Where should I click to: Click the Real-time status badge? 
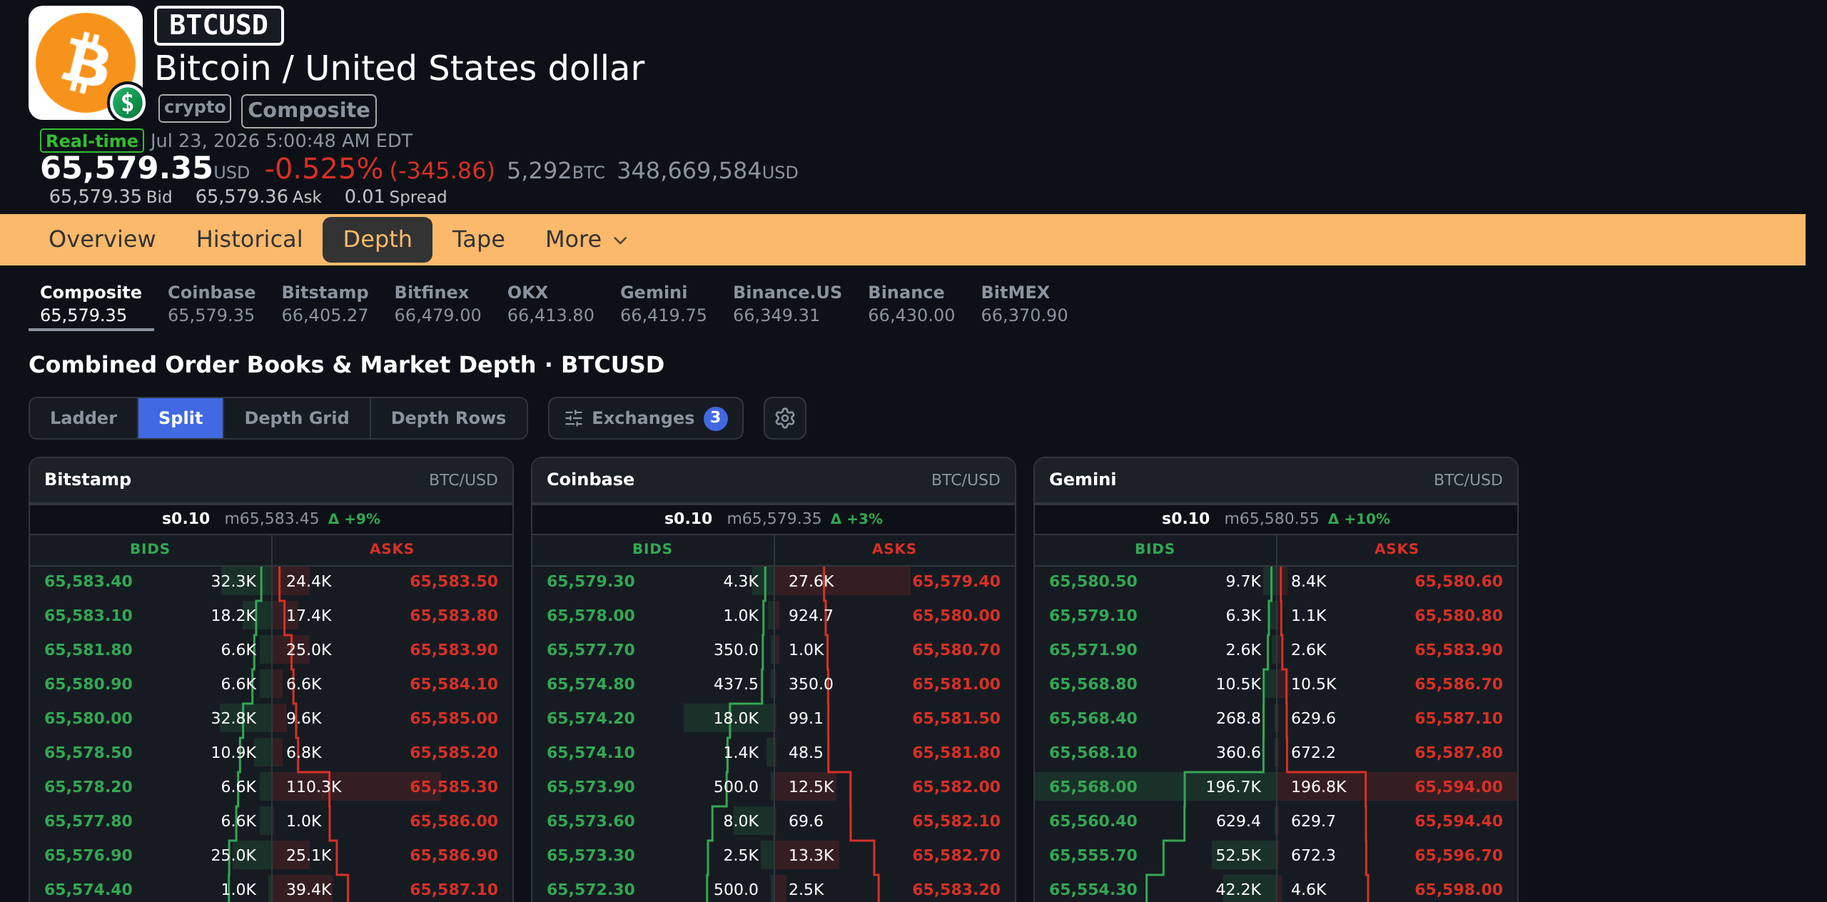coord(92,141)
